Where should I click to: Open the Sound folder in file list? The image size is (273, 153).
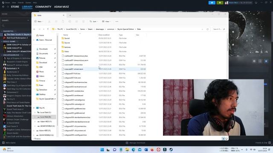(67, 38)
